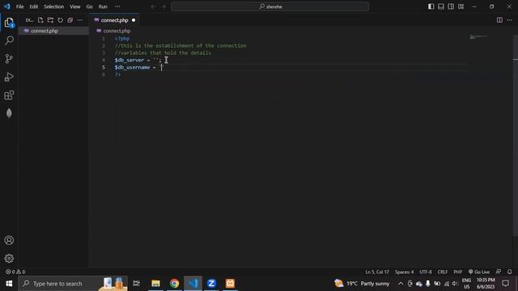Click the Ln 5, Col 17 position indicator
Image resolution: width=518 pixels, height=291 pixels.
tap(377, 272)
